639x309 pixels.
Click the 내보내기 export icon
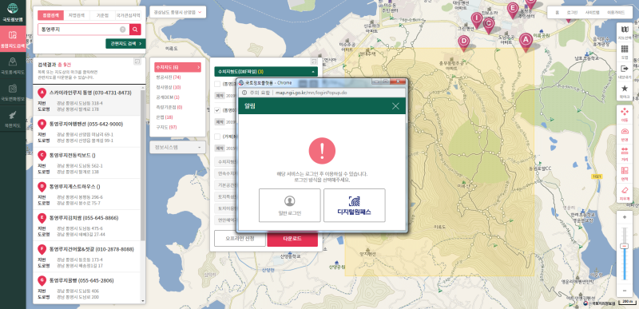pos(625,71)
